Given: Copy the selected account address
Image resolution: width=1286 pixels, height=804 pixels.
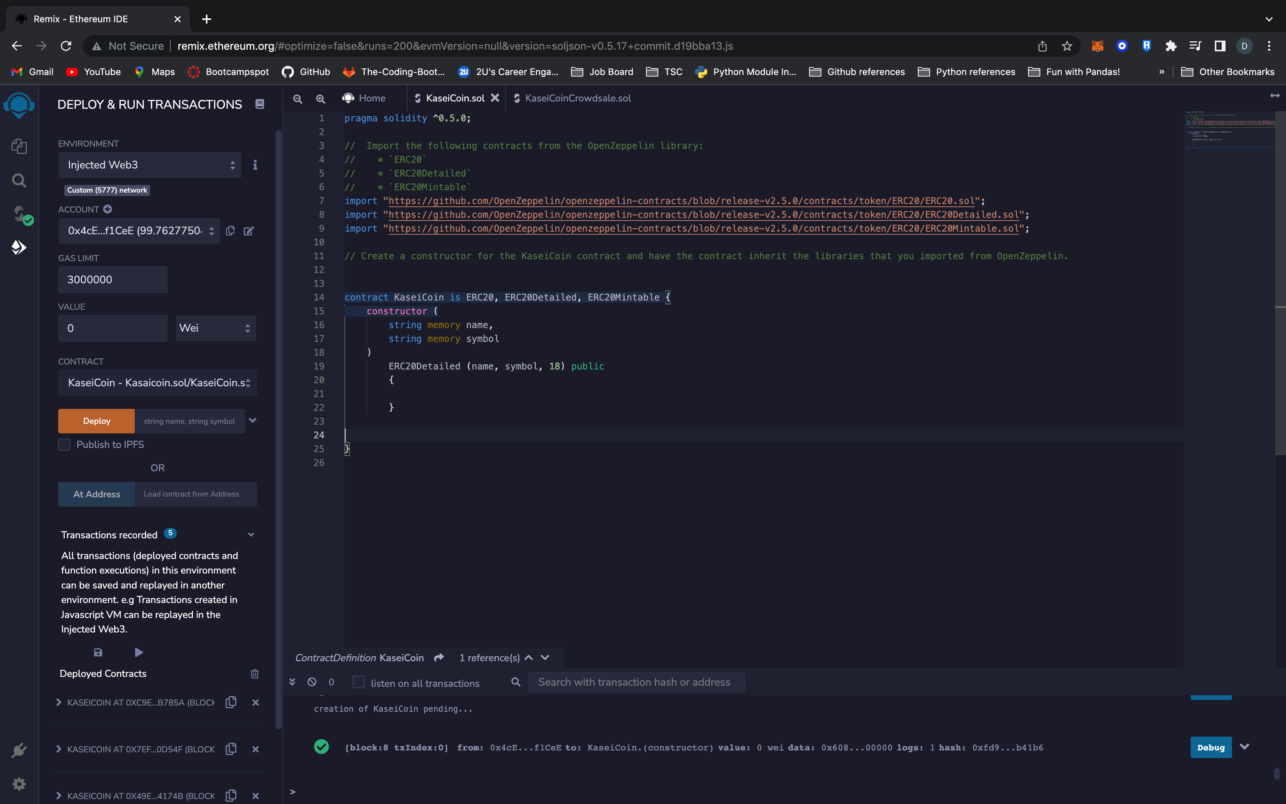Looking at the screenshot, I should coord(230,230).
